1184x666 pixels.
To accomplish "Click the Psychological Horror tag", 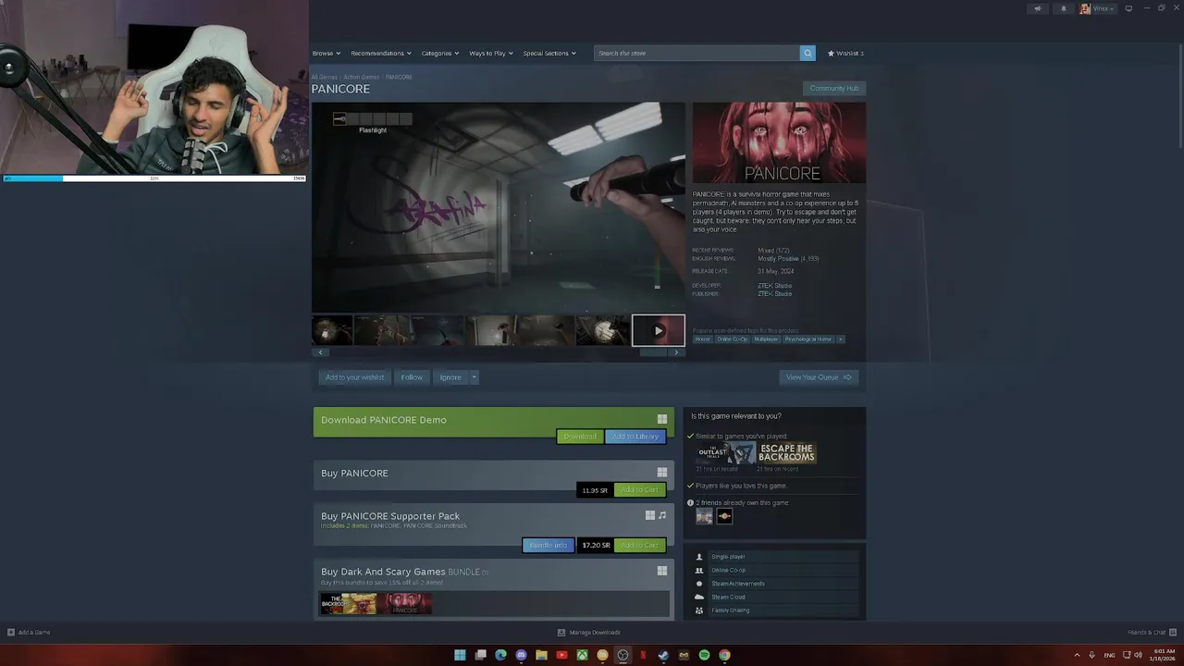I will click(x=808, y=339).
